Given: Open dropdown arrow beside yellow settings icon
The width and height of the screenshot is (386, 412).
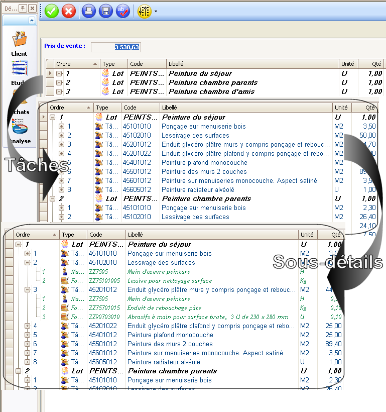Looking at the screenshot, I should pyautogui.click(x=156, y=11).
